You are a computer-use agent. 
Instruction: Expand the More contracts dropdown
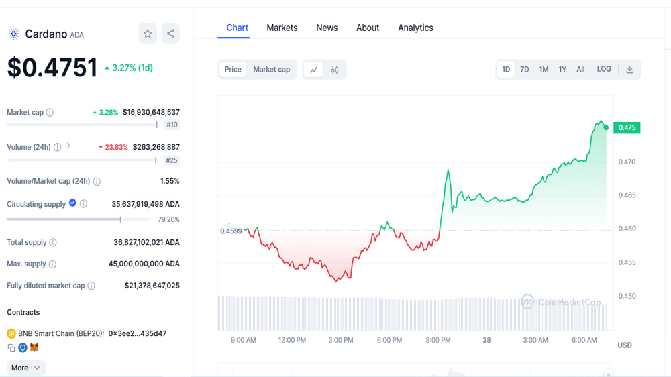tap(26, 368)
